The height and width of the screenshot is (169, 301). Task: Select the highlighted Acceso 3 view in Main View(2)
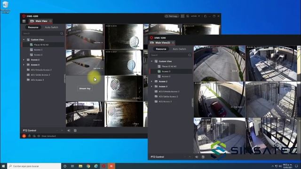pyautogui.click(x=171, y=71)
